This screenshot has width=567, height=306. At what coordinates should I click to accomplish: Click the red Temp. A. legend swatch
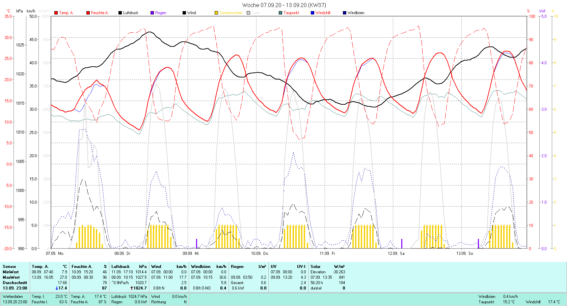[x=56, y=13]
